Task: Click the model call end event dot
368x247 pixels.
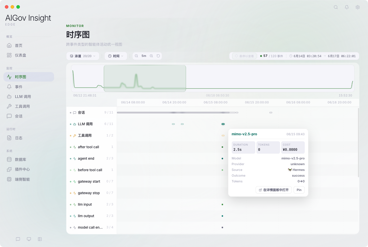Action: click(x=222, y=227)
